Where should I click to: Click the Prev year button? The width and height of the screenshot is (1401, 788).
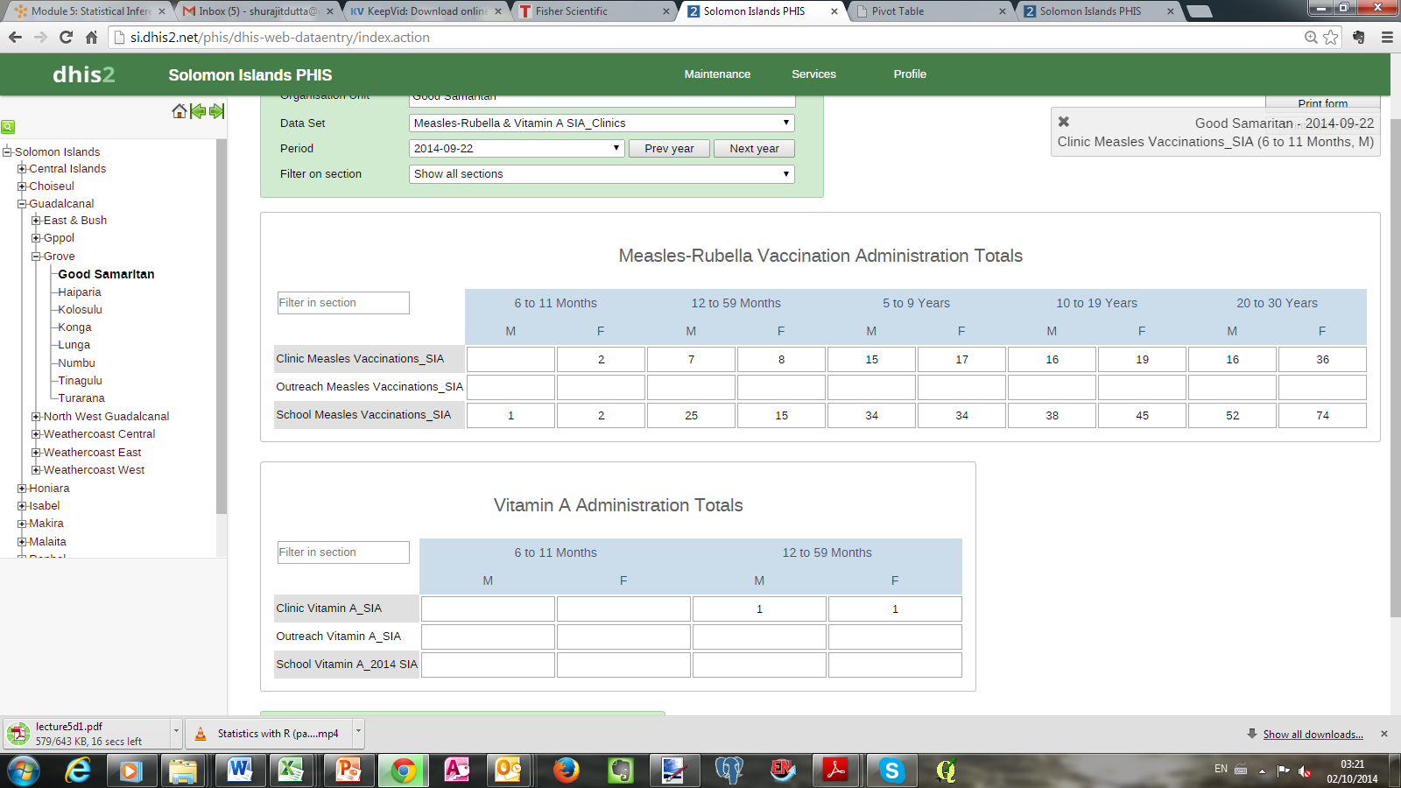pyautogui.click(x=669, y=149)
